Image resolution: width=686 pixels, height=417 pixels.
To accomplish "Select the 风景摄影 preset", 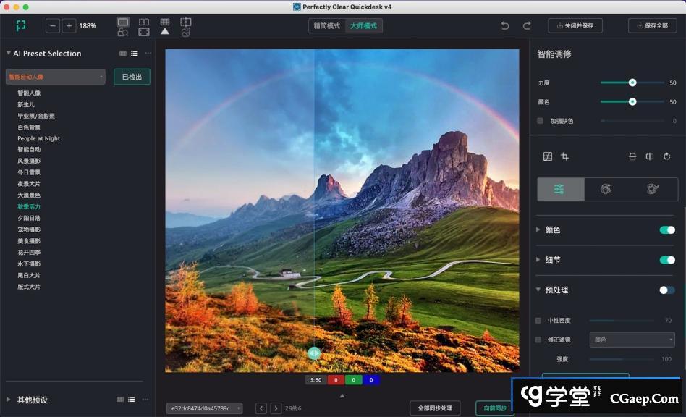I will tap(29, 161).
